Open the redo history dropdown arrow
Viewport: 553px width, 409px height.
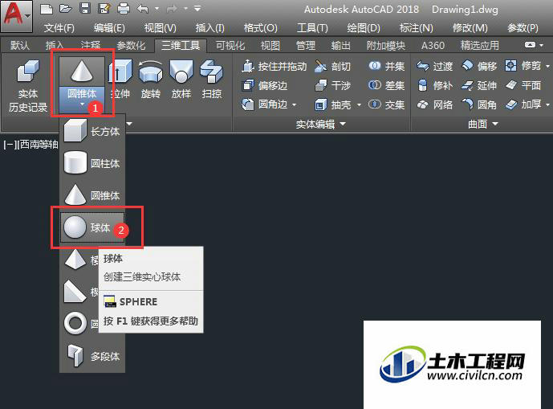click(185, 9)
